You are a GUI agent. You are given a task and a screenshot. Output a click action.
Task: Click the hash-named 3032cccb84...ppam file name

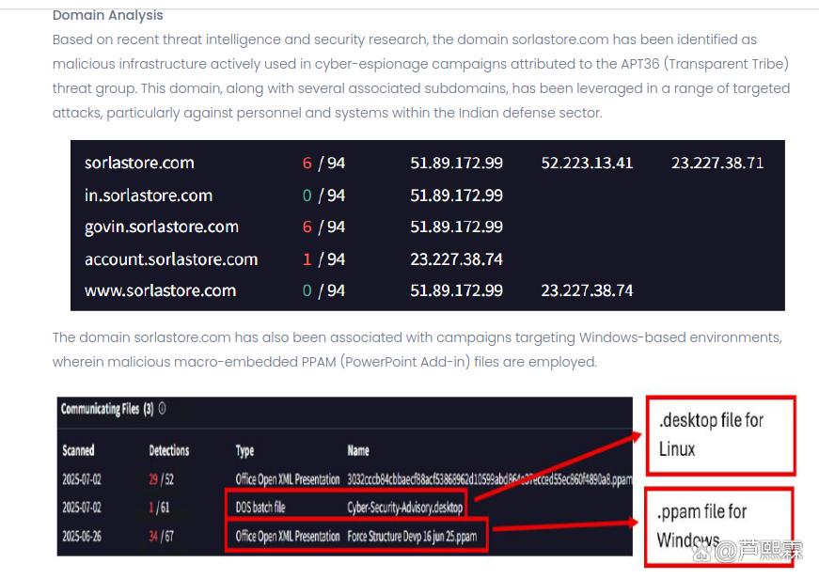pos(489,478)
